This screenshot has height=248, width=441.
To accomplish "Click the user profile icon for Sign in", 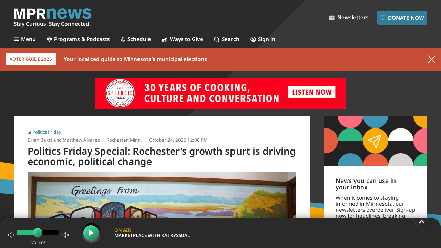I will [253, 39].
